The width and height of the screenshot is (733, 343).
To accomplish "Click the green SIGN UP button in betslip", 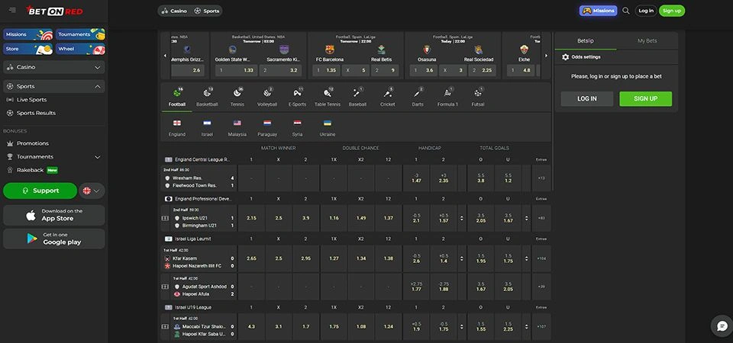I will (645, 98).
